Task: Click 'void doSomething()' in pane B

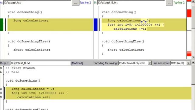Action: (119, 12)
